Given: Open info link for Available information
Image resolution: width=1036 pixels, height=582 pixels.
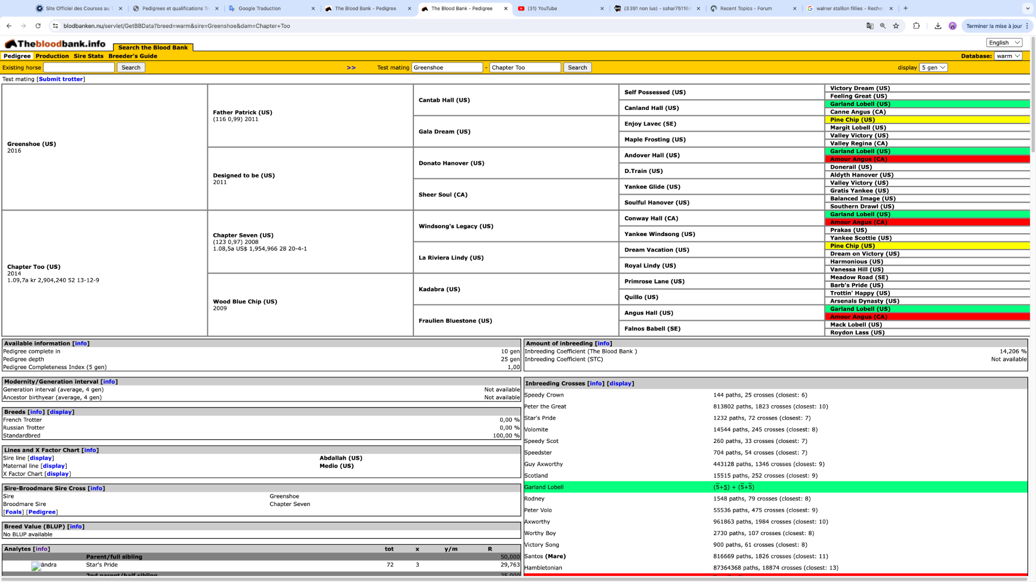Looking at the screenshot, I should click(81, 343).
